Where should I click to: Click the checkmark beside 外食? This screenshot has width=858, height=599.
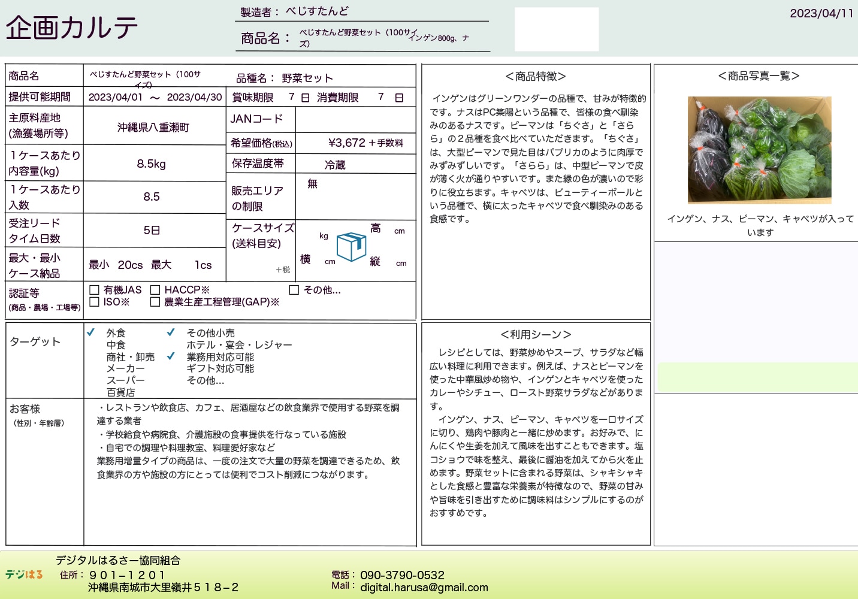(91, 332)
